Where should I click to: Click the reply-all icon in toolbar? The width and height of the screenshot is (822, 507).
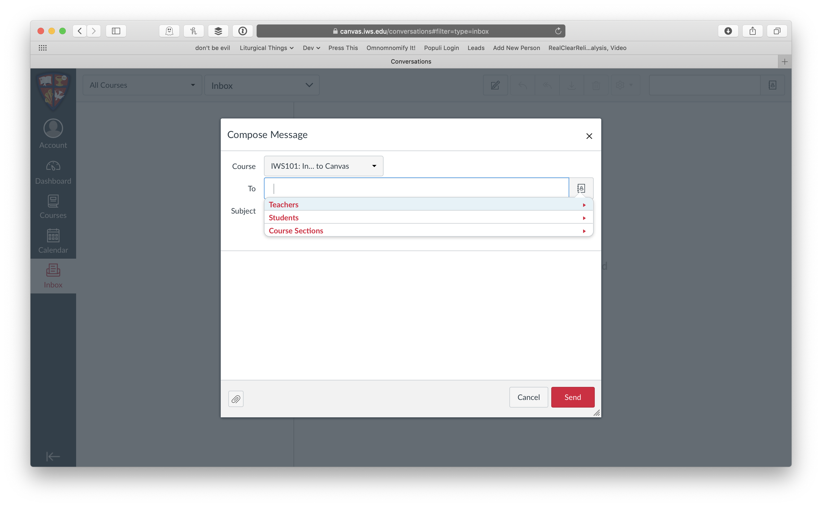pos(547,85)
